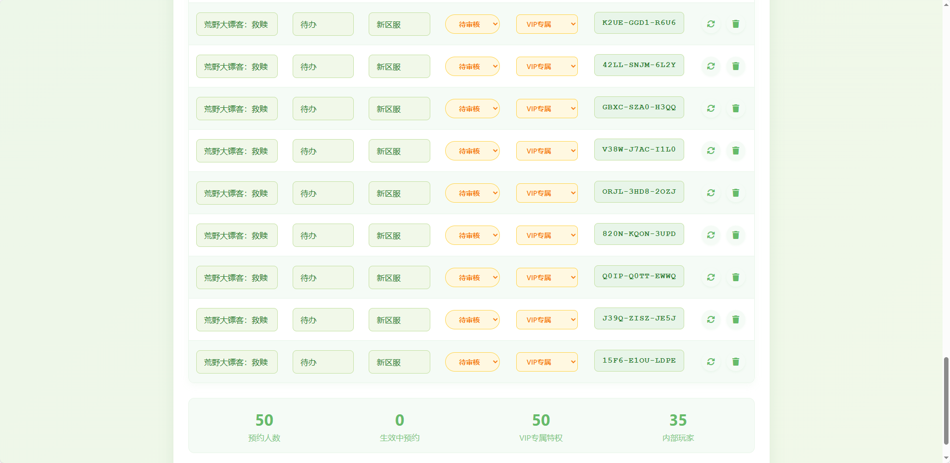Click the 荒野大镖客 game name field in K2UE-GGD1-R6U6 row

point(237,24)
